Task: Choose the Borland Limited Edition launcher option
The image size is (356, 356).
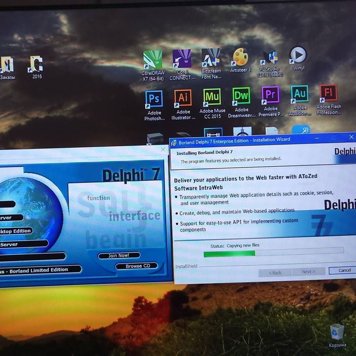Action: [x=40, y=270]
